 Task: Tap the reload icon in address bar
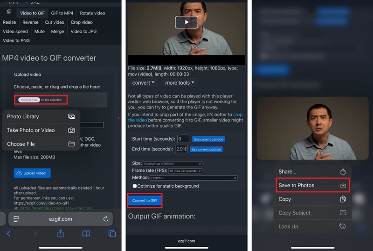coord(106,219)
